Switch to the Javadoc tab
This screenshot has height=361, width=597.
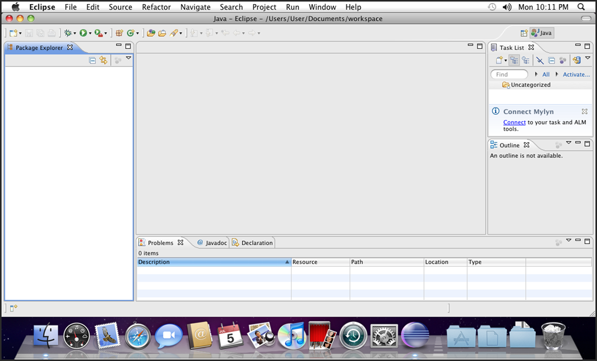pyautogui.click(x=212, y=243)
